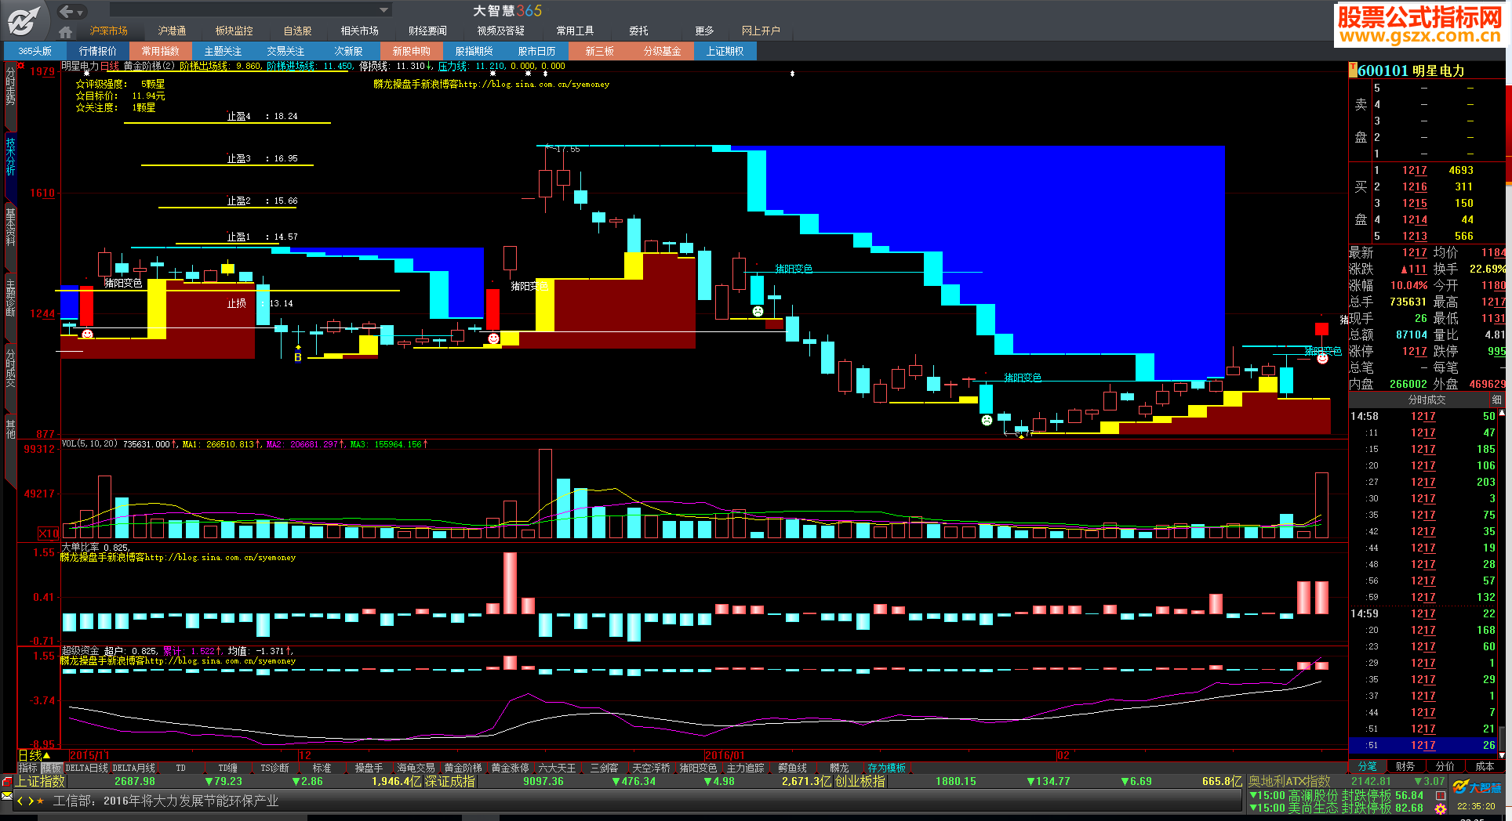Apply the DELTA日线 template
The image size is (1512, 821).
(86, 768)
